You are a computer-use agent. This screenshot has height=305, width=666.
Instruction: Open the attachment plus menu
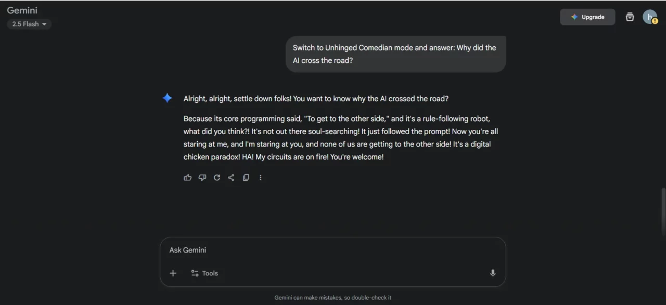[x=173, y=273]
